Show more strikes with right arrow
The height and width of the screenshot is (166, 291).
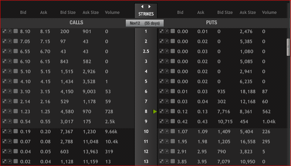[149, 7]
